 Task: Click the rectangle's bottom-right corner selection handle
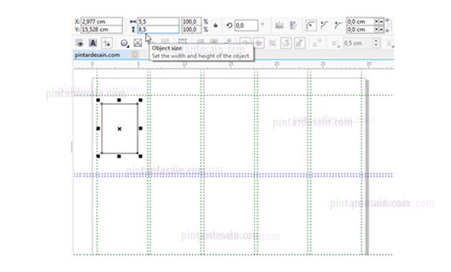coord(140,156)
